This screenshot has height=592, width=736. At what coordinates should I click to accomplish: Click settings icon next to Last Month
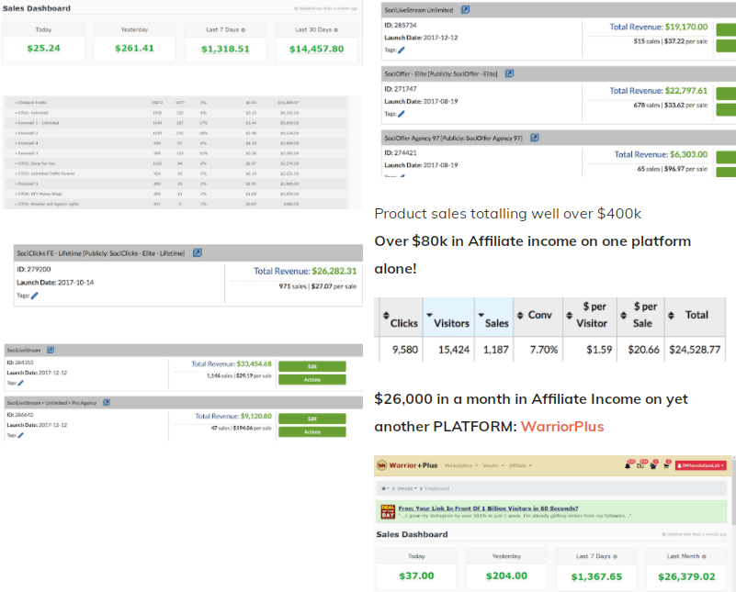point(704,556)
